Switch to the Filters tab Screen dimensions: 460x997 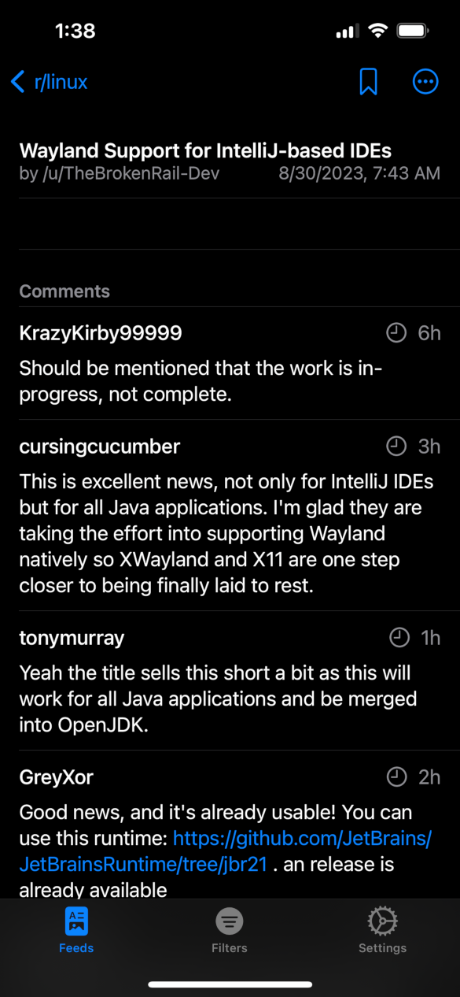[x=230, y=930]
